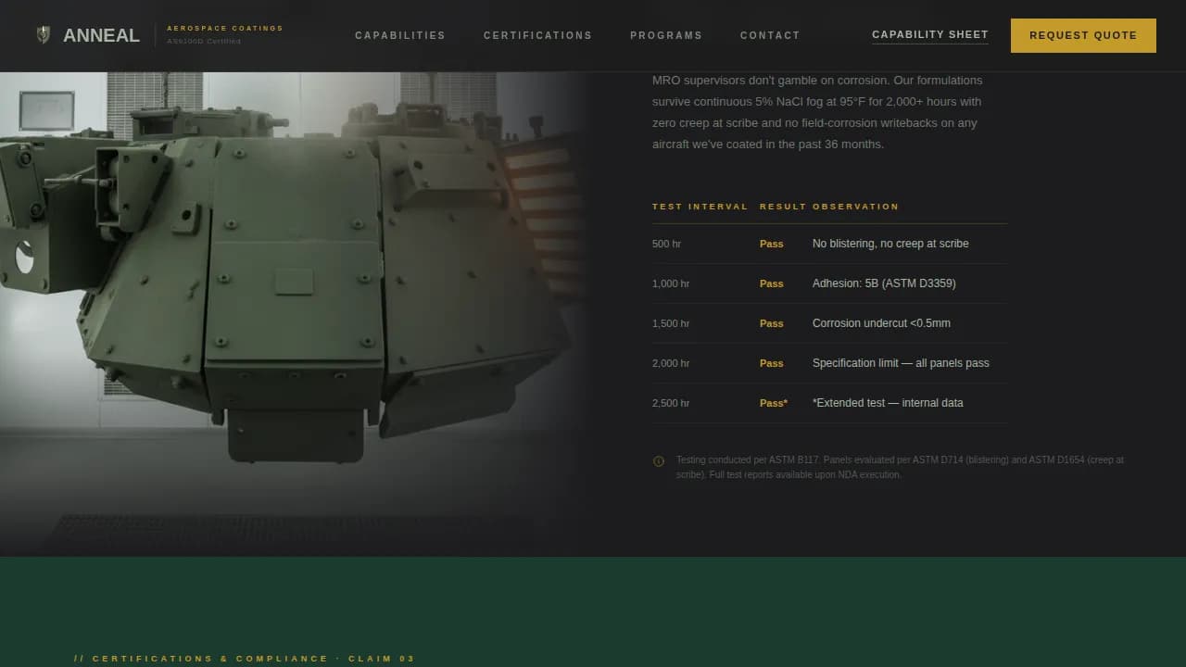Click the gold divider under CAPABILITY SHEET

point(930,44)
